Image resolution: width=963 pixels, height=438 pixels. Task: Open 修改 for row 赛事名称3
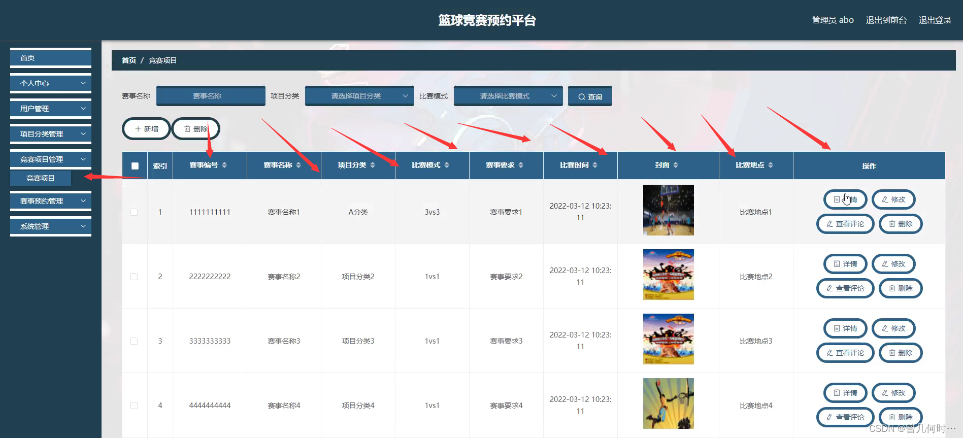[893, 328]
